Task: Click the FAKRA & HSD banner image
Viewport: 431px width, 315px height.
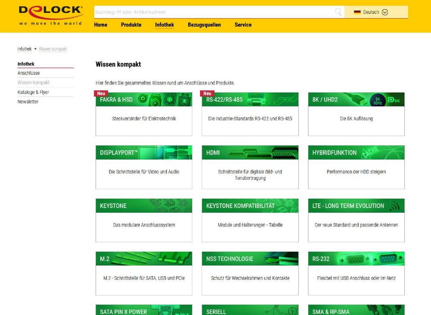Action: [x=144, y=100]
